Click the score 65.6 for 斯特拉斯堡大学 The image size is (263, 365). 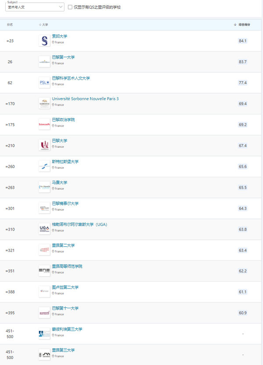242,166
